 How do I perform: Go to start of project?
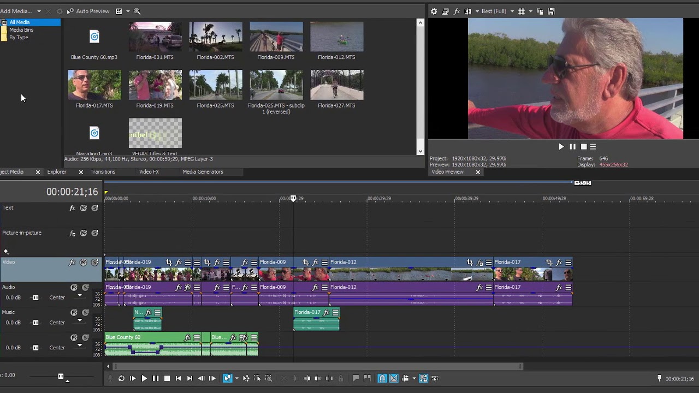point(178,378)
